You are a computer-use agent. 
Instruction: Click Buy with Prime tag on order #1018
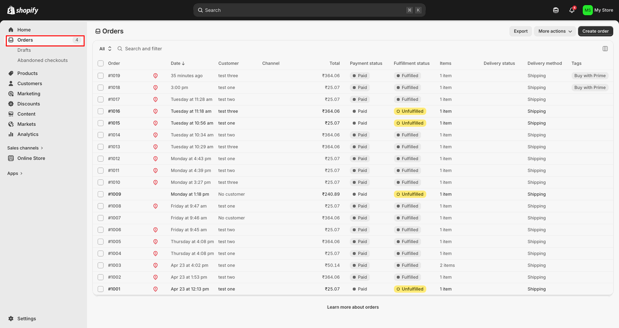pyautogui.click(x=590, y=87)
